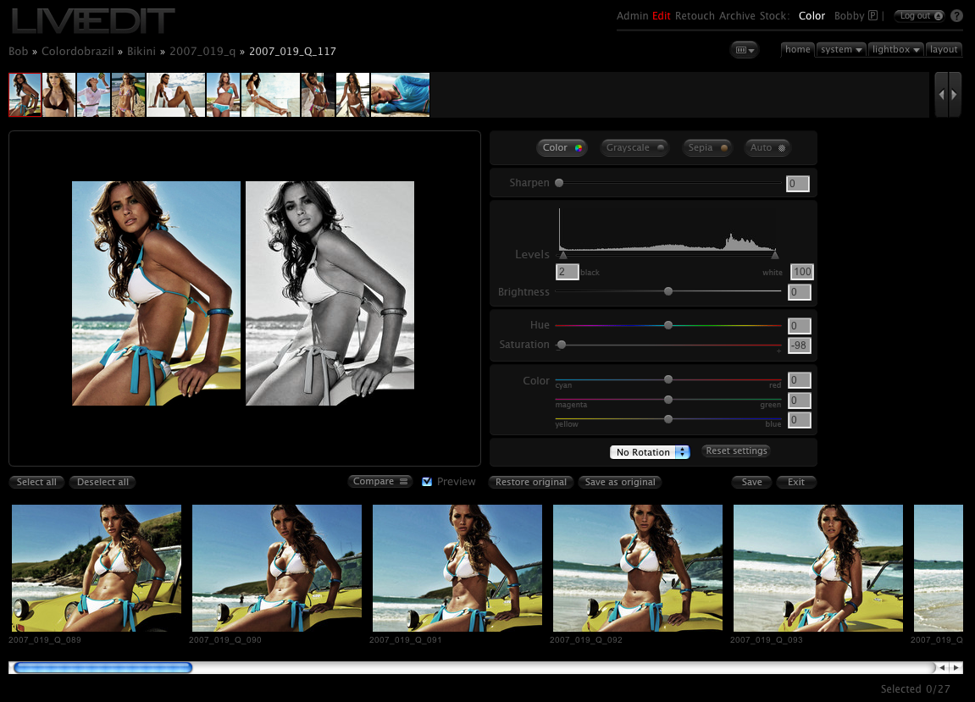
Task: Open the help question mark icon
Action: pos(956,16)
